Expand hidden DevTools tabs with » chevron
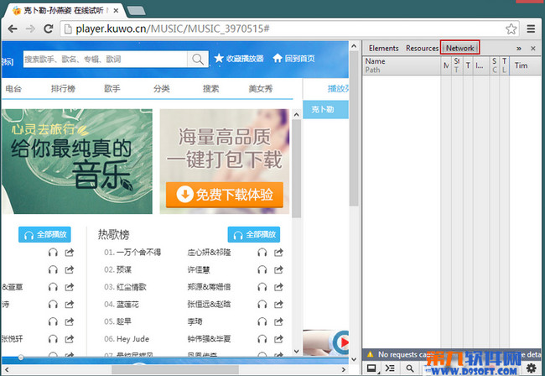 [518, 49]
